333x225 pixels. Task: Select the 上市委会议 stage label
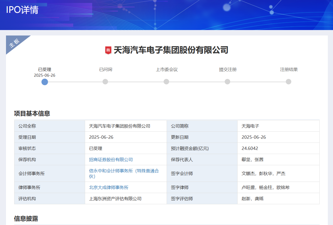click(x=167, y=70)
